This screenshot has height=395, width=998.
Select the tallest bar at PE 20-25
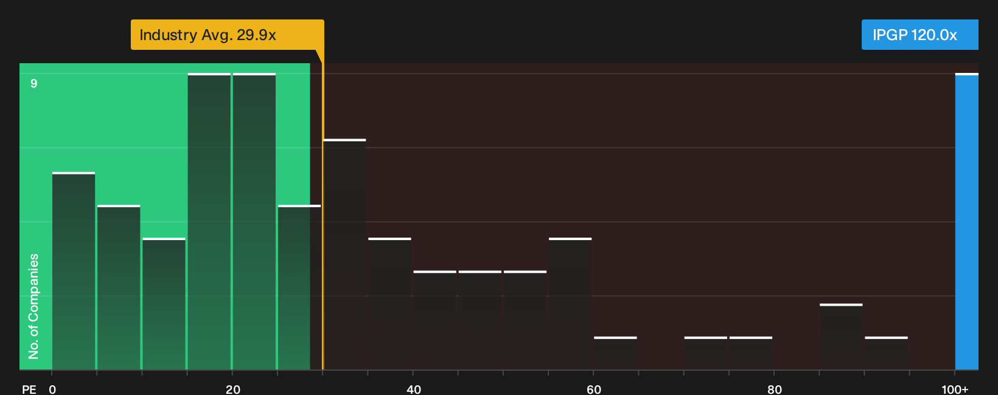[x=254, y=221]
